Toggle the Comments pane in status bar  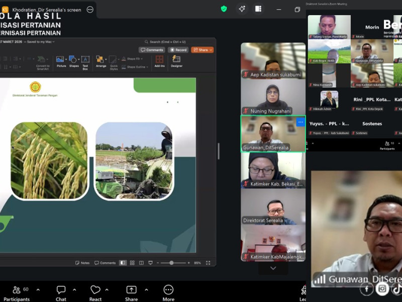click(x=105, y=263)
